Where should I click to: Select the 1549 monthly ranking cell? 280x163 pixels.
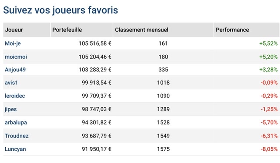click(x=163, y=136)
